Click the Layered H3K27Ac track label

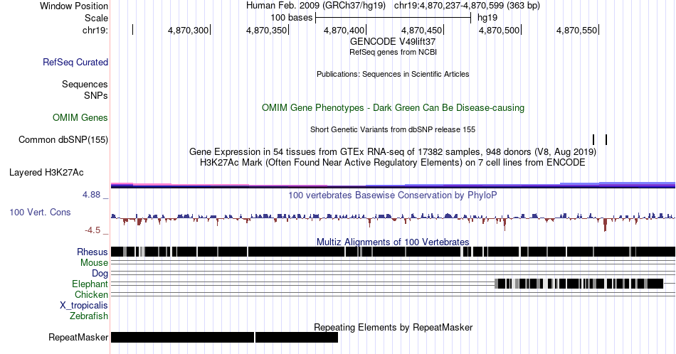point(46,172)
